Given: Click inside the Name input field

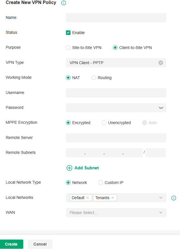Looking at the screenshot, I should pos(116,17).
